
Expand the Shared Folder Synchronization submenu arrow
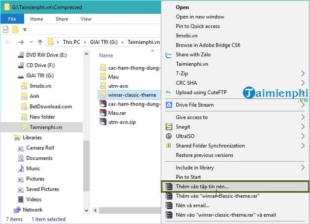coord(303,146)
